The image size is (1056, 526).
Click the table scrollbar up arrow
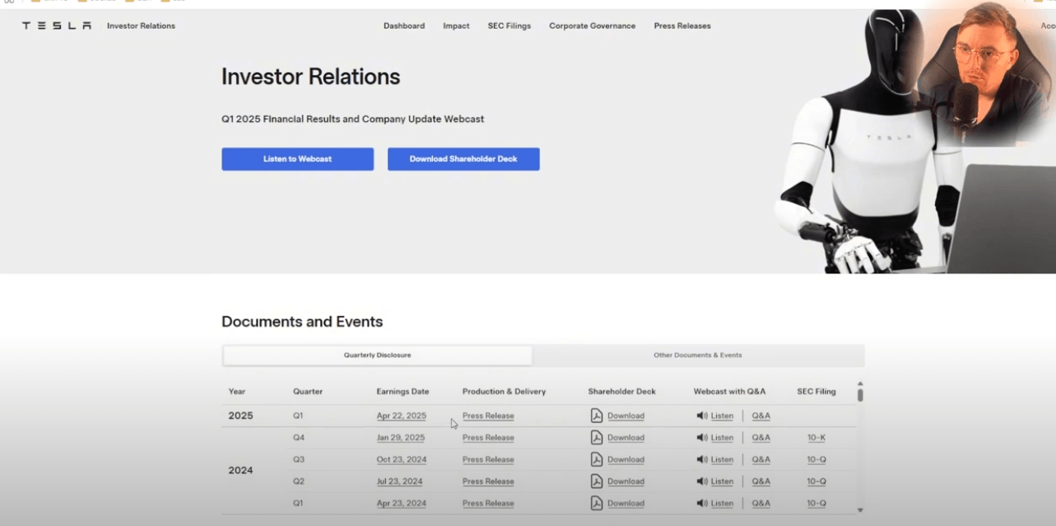click(860, 384)
